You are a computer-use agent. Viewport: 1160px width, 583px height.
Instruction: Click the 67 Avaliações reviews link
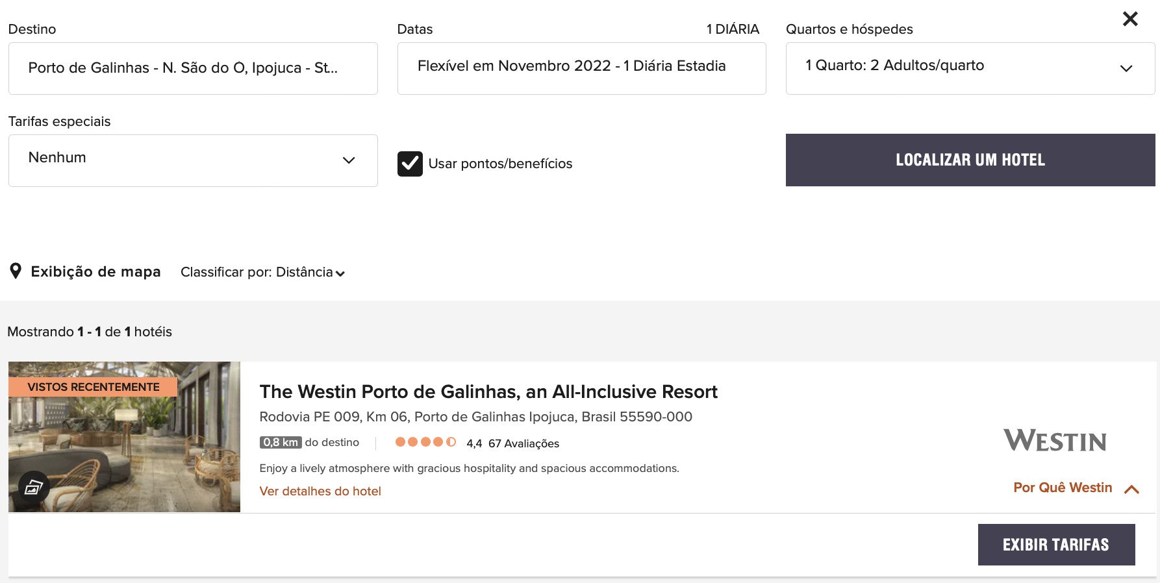tap(523, 443)
